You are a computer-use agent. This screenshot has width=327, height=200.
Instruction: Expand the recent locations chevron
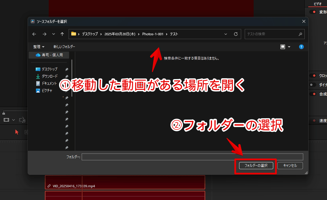click(53, 34)
